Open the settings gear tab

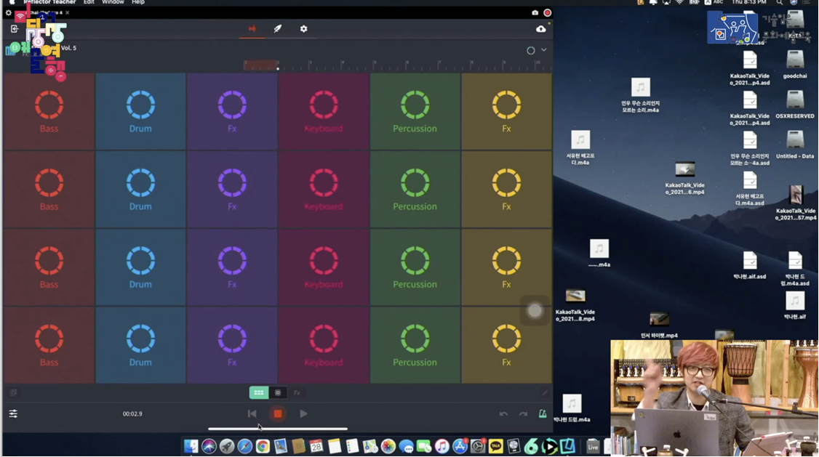click(303, 29)
